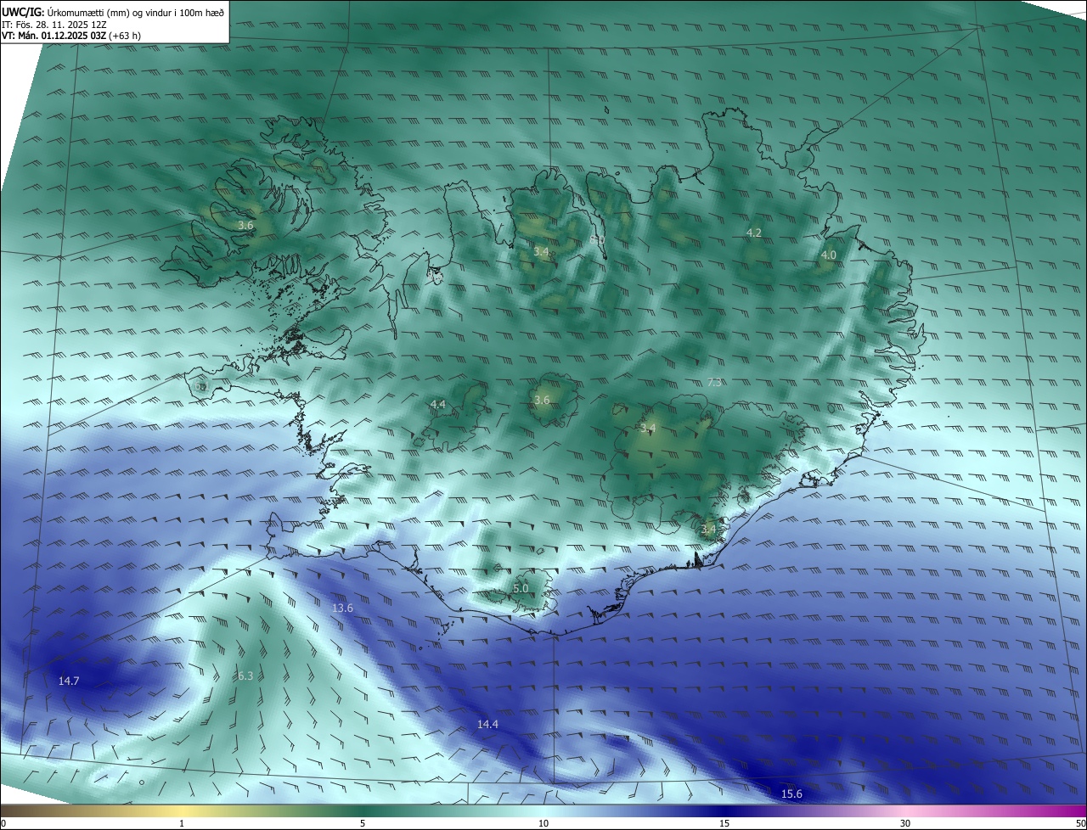Click the 15 tick on the colour scale
Viewport: 1087px width, 830px height.
(724, 823)
